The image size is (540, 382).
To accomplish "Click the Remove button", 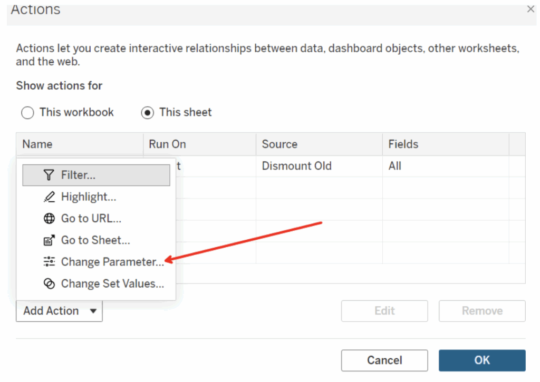I will pos(482,311).
